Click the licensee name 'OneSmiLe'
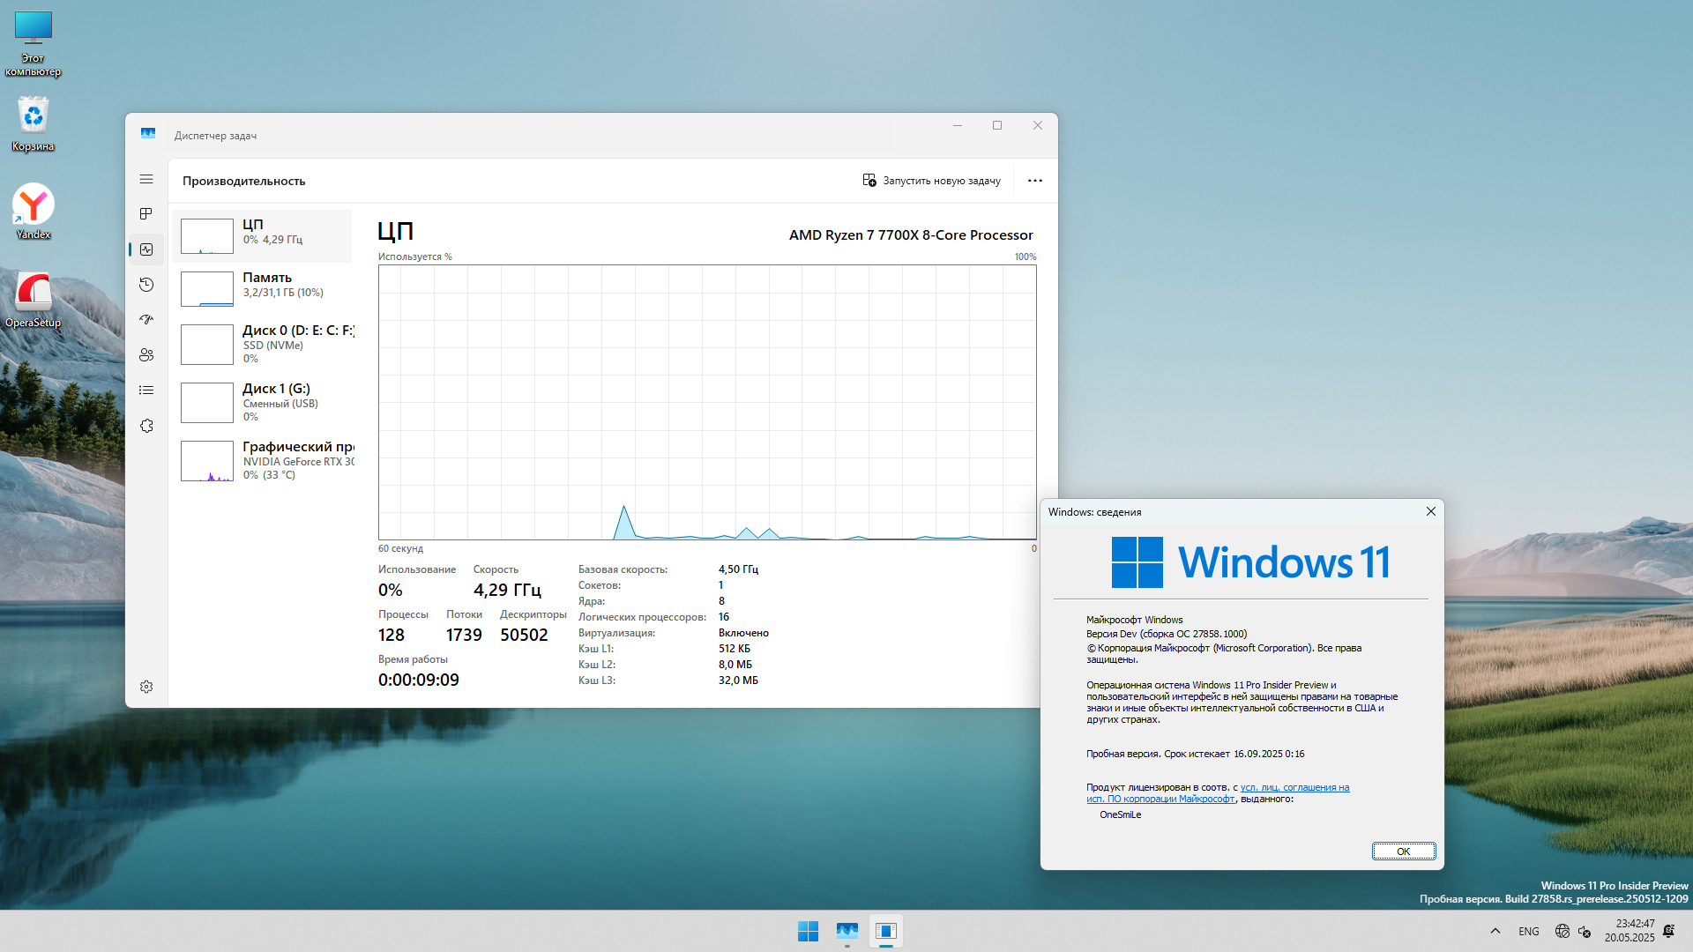 1120,814
